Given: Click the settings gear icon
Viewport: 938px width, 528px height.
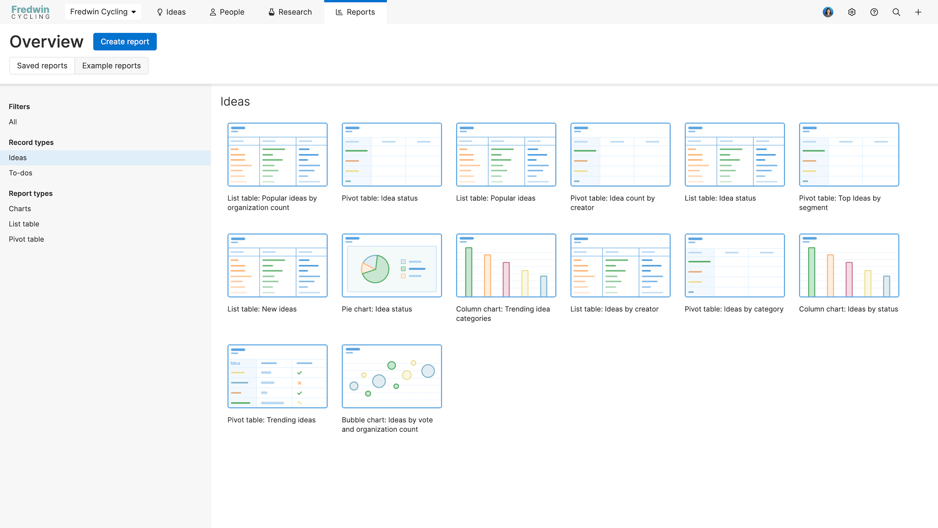Looking at the screenshot, I should [x=851, y=12].
